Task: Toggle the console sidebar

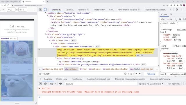Action: pos(40,84)
